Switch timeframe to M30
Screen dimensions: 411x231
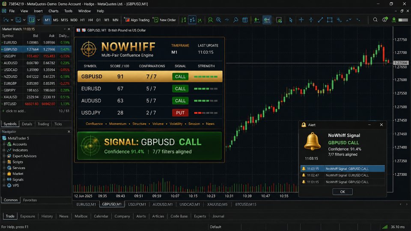[74, 20]
